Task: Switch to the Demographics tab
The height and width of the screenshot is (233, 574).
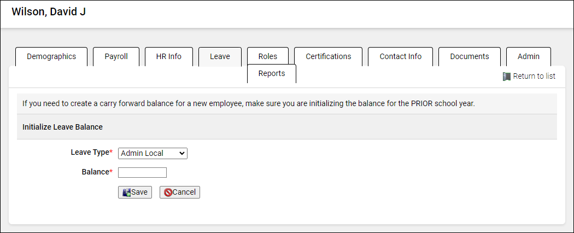Action: [51, 56]
